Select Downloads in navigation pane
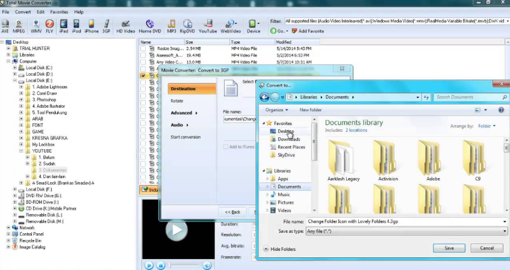The height and width of the screenshot is (270, 510). tap(289, 139)
